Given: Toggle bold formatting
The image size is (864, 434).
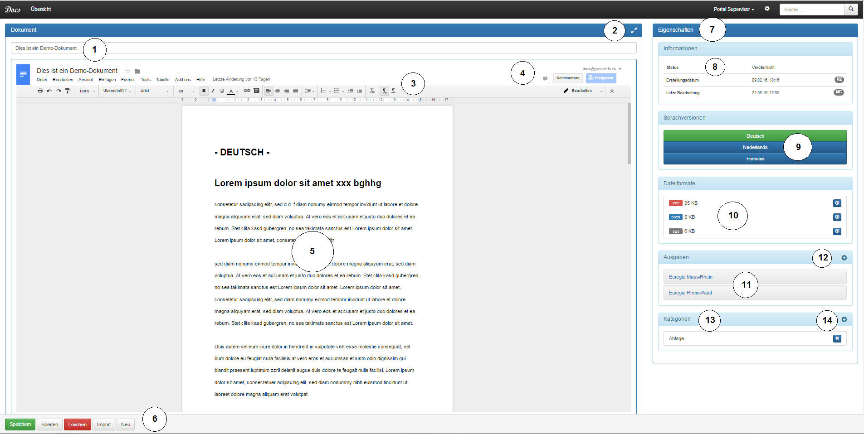Looking at the screenshot, I should (204, 91).
